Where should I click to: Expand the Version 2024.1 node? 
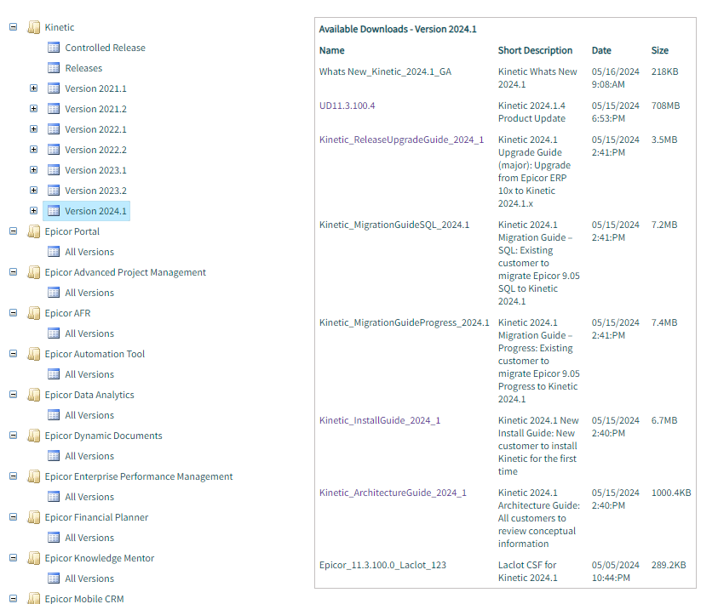pos(33,210)
